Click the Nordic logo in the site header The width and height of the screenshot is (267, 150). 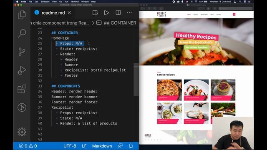click(161, 15)
